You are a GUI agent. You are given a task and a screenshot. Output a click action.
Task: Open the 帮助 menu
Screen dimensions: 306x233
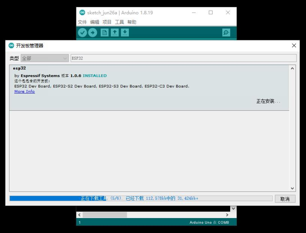click(x=132, y=22)
